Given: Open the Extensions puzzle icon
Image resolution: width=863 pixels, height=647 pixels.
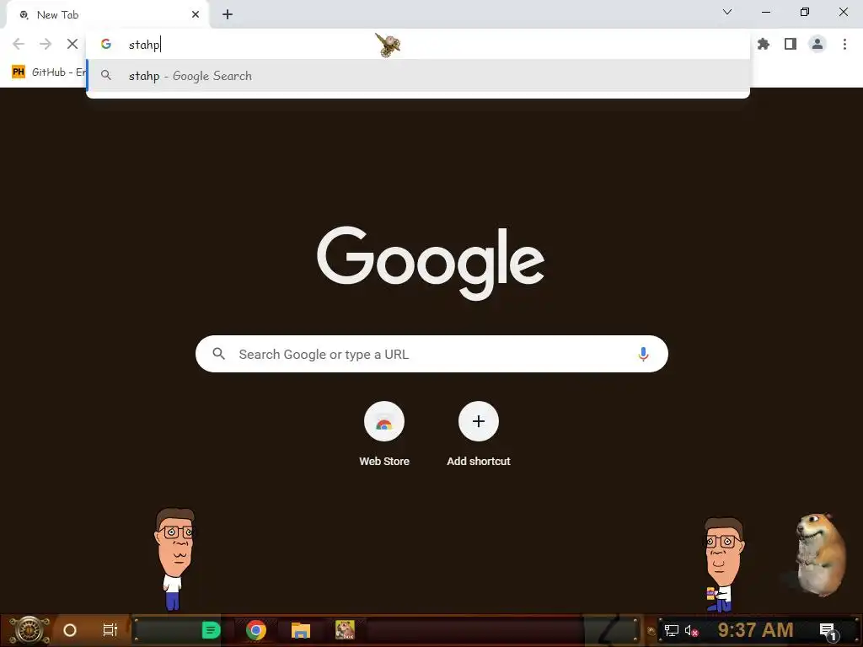Looking at the screenshot, I should tap(764, 44).
